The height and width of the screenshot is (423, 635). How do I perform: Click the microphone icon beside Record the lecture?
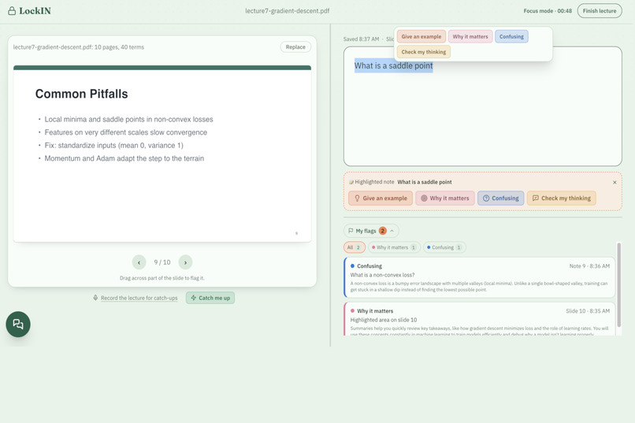tap(95, 298)
